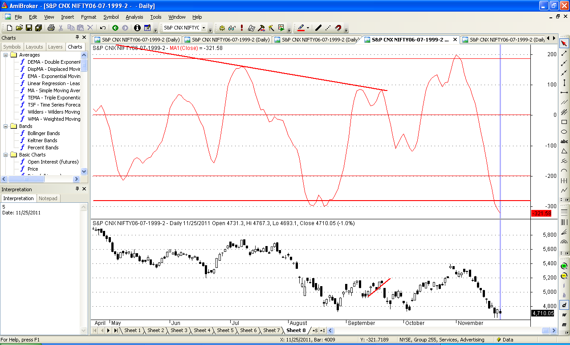Switch to the Layers tab

[55, 47]
